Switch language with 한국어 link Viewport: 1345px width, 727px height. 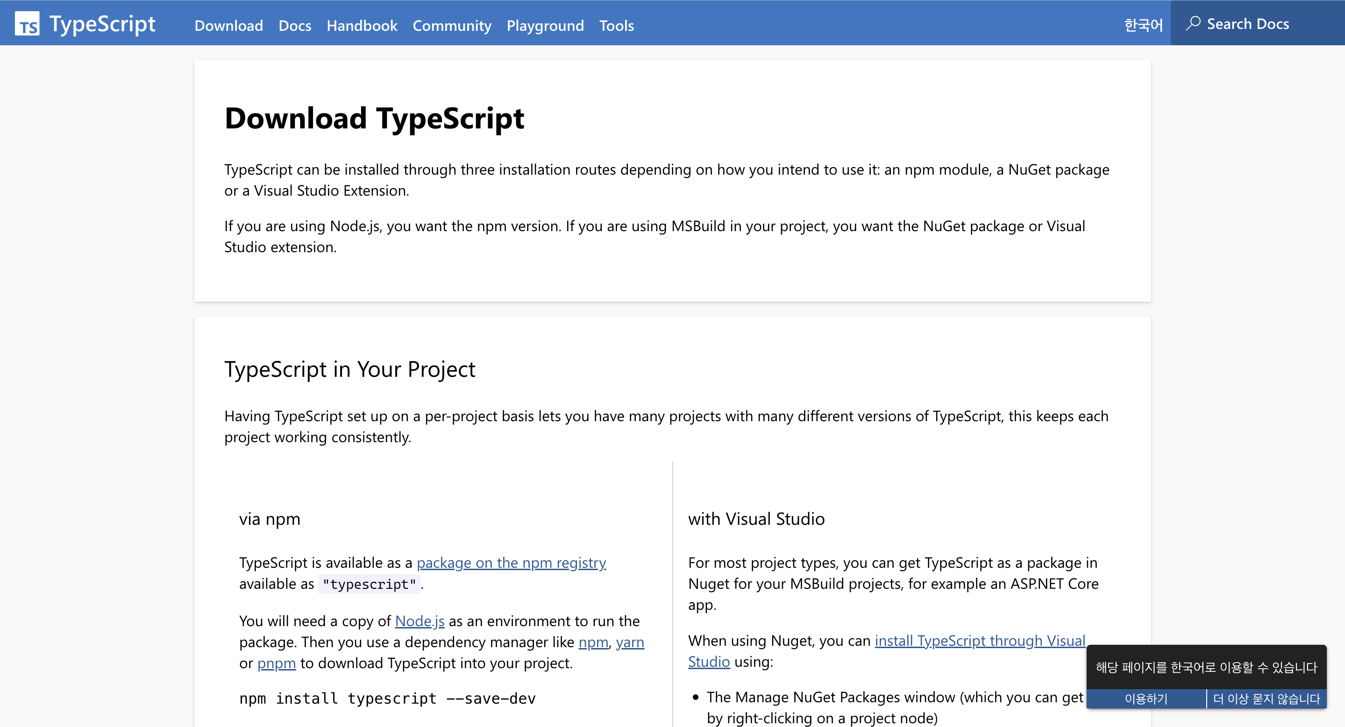[1143, 25]
